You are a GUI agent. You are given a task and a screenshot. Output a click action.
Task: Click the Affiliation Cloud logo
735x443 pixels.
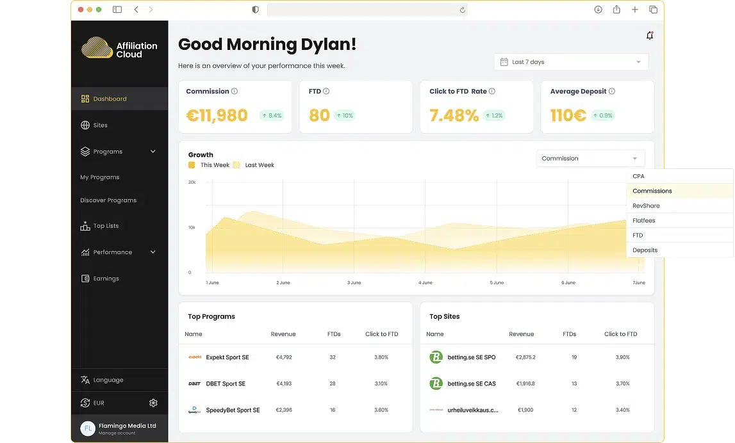click(x=120, y=48)
